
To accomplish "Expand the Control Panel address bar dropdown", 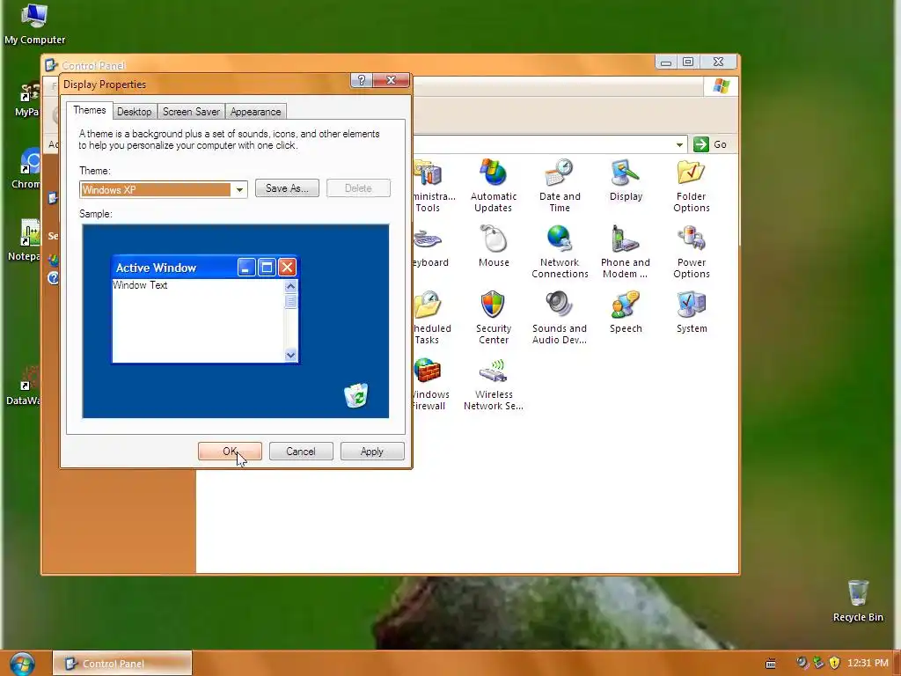I will point(679,144).
